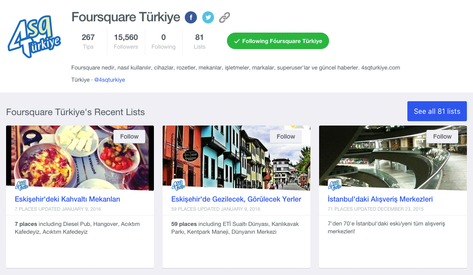
Task: Click '7 PLACES UPDATED JANUARY 9, 2016' text
Action: (58, 209)
